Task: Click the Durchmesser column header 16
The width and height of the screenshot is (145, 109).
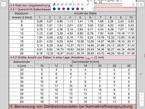Action: click(85, 66)
